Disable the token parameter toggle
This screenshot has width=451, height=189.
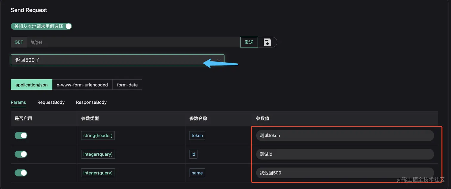21,136
